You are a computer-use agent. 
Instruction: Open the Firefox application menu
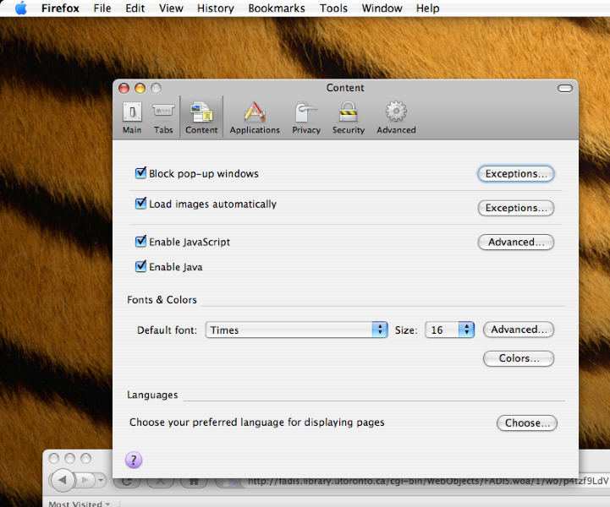click(x=60, y=8)
